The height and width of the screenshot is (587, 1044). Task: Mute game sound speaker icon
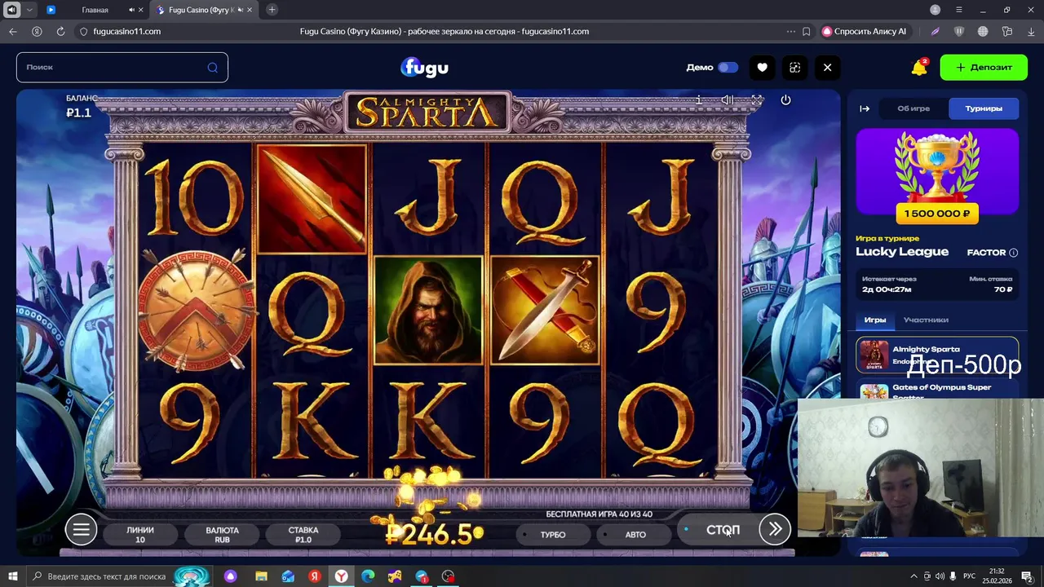pyautogui.click(x=727, y=99)
